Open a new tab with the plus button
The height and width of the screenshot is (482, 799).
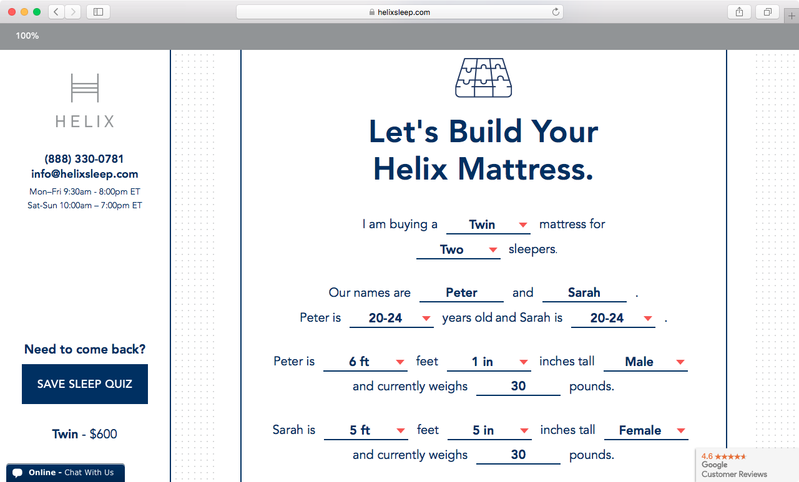792,16
